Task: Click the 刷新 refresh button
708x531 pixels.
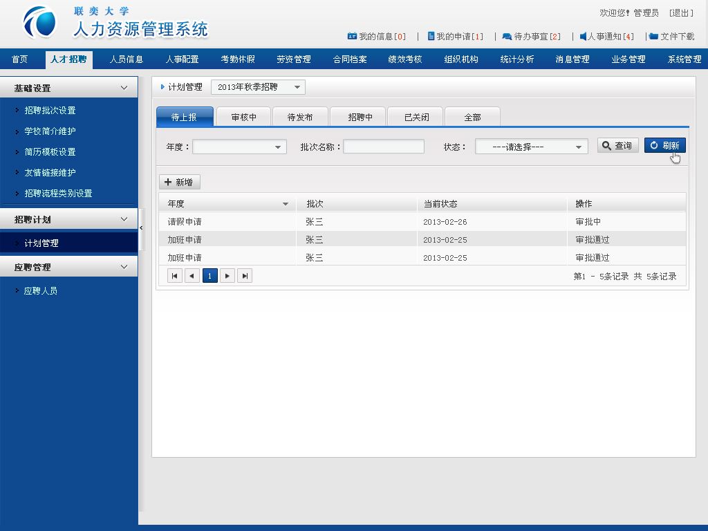Action: click(664, 145)
